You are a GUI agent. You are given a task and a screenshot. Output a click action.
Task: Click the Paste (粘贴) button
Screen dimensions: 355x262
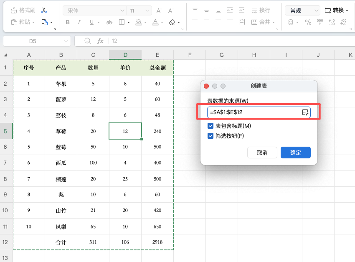click(20, 22)
